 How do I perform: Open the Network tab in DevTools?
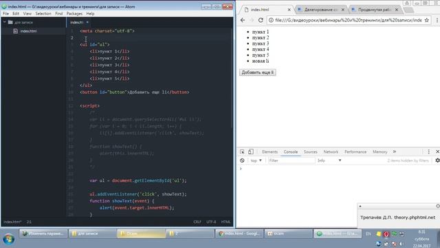(331, 152)
